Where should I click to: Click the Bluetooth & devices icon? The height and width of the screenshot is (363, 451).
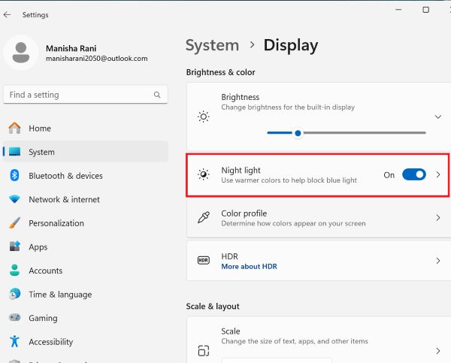click(x=14, y=176)
